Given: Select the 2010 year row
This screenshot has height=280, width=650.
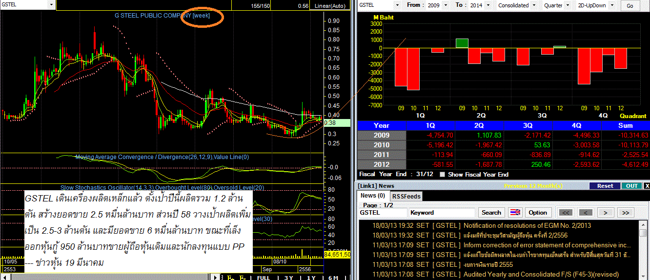Looking at the screenshot, I should 382,145.
